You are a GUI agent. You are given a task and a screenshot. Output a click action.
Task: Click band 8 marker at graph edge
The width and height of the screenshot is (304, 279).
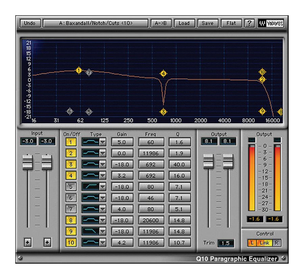tap(280, 112)
